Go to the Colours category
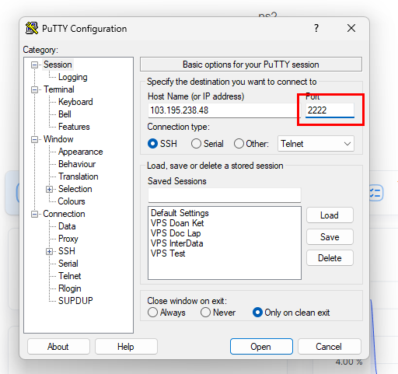 [x=72, y=201]
